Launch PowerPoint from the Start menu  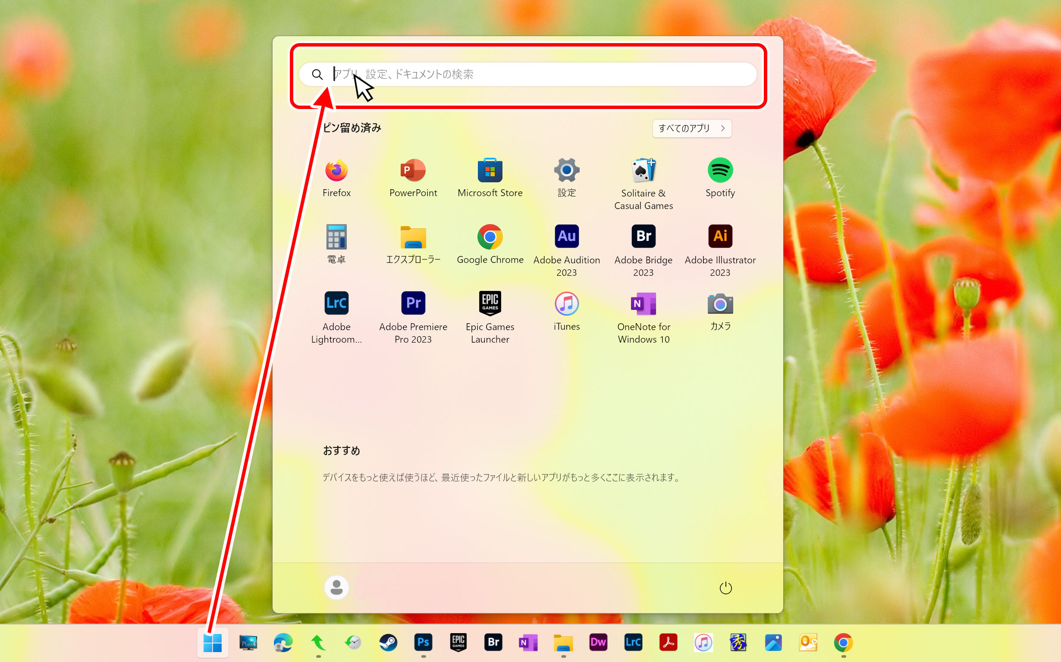point(413,178)
